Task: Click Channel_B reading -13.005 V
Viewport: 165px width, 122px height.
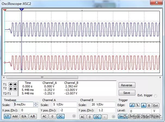Action: point(71,90)
